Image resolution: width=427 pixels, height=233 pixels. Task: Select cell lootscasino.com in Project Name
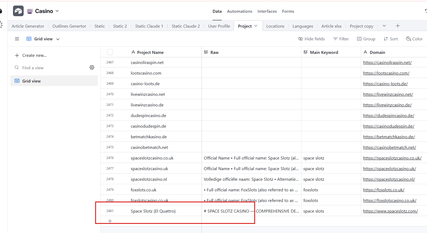(x=151, y=73)
